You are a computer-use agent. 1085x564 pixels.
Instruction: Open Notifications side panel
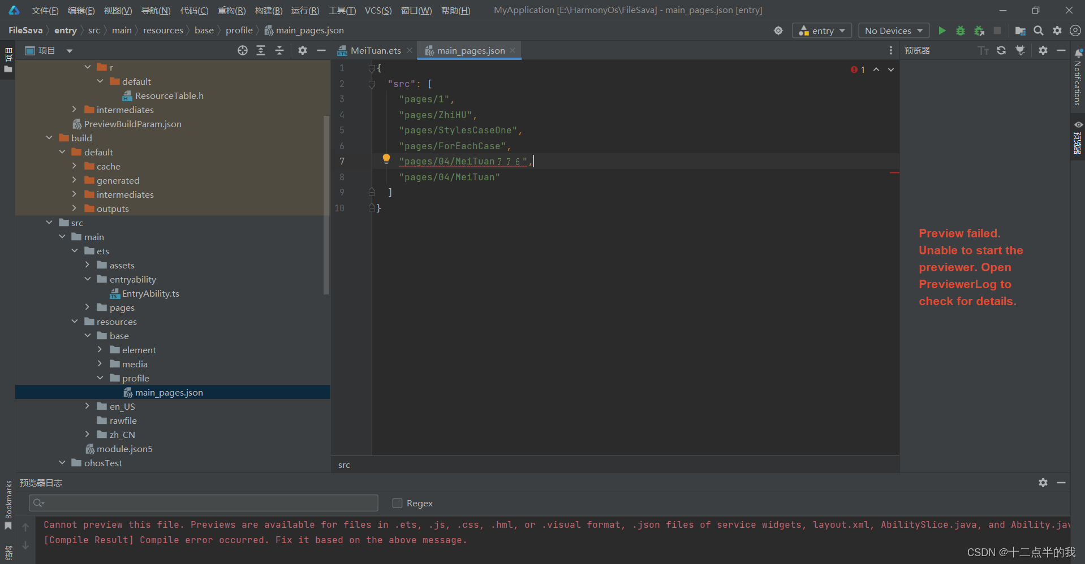[1078, 77]
